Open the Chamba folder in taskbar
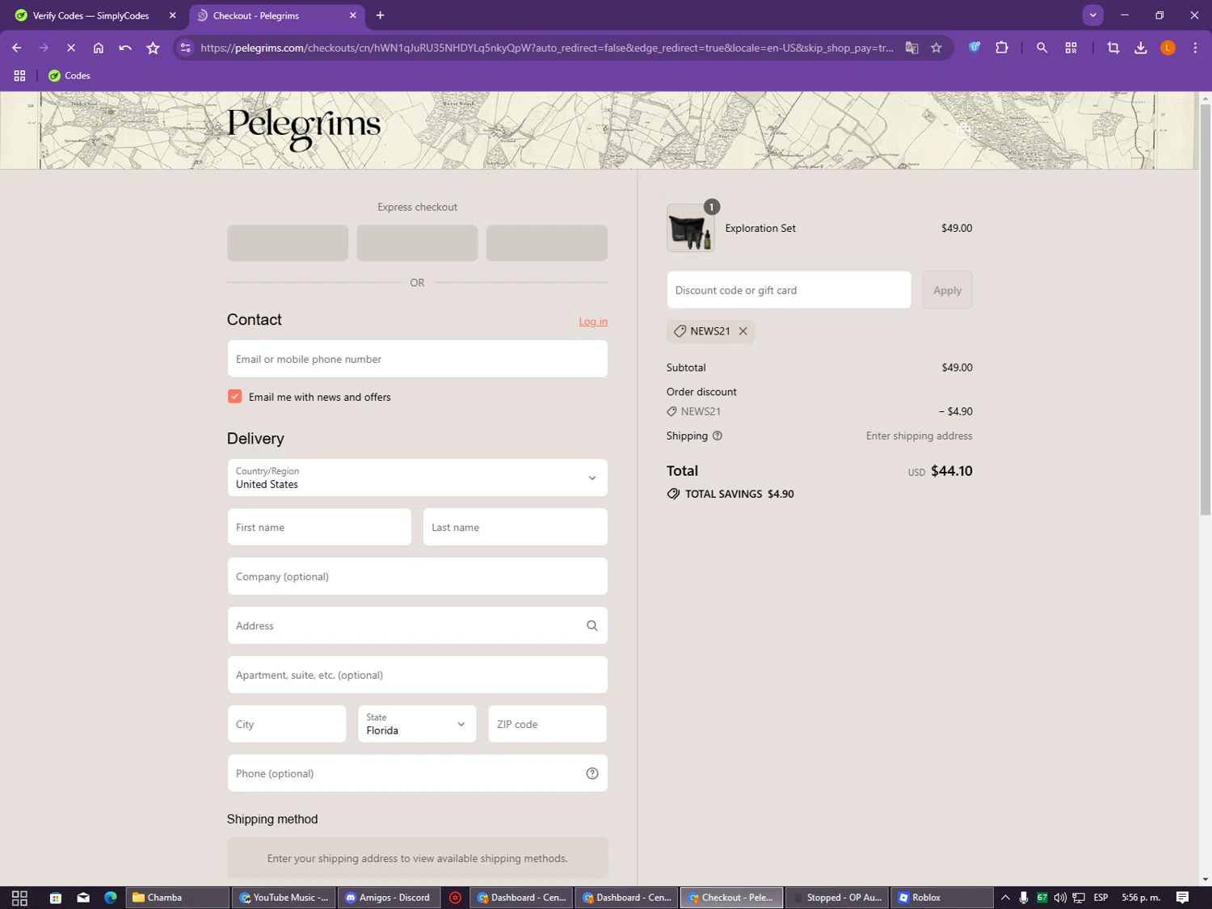Viewport: 1212px width, 909px height. click(x=178, y=898)
